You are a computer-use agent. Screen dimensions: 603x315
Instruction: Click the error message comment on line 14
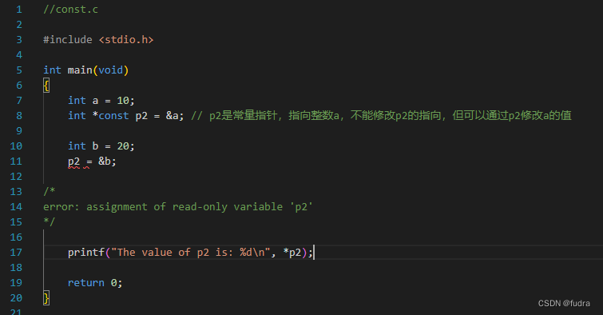(178, 207)
